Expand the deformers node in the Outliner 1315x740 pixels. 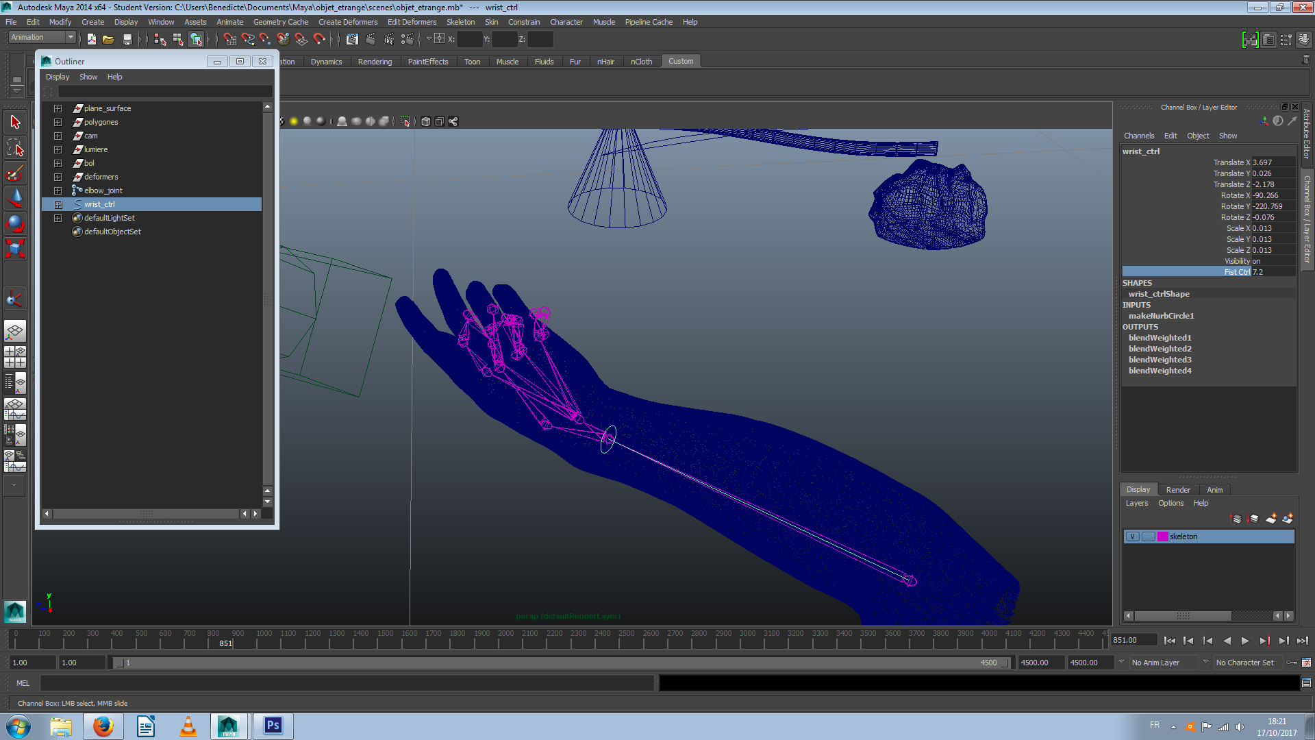[58, 177]
